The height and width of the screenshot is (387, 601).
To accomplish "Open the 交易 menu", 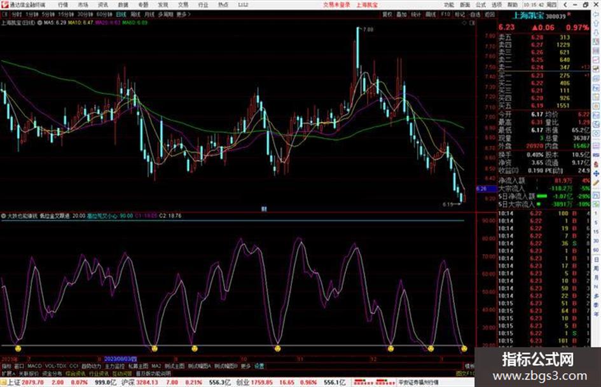I will click(183, 4).
